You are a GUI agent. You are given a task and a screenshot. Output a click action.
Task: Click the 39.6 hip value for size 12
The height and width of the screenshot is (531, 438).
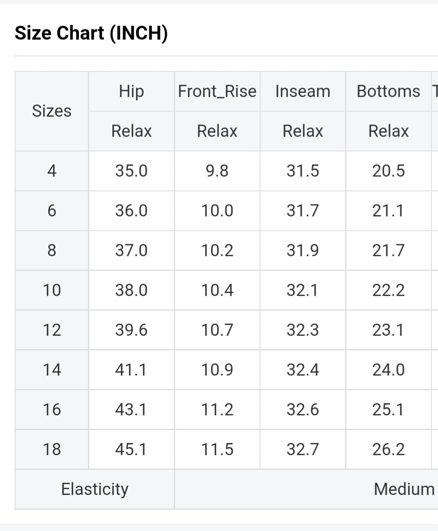131,330
